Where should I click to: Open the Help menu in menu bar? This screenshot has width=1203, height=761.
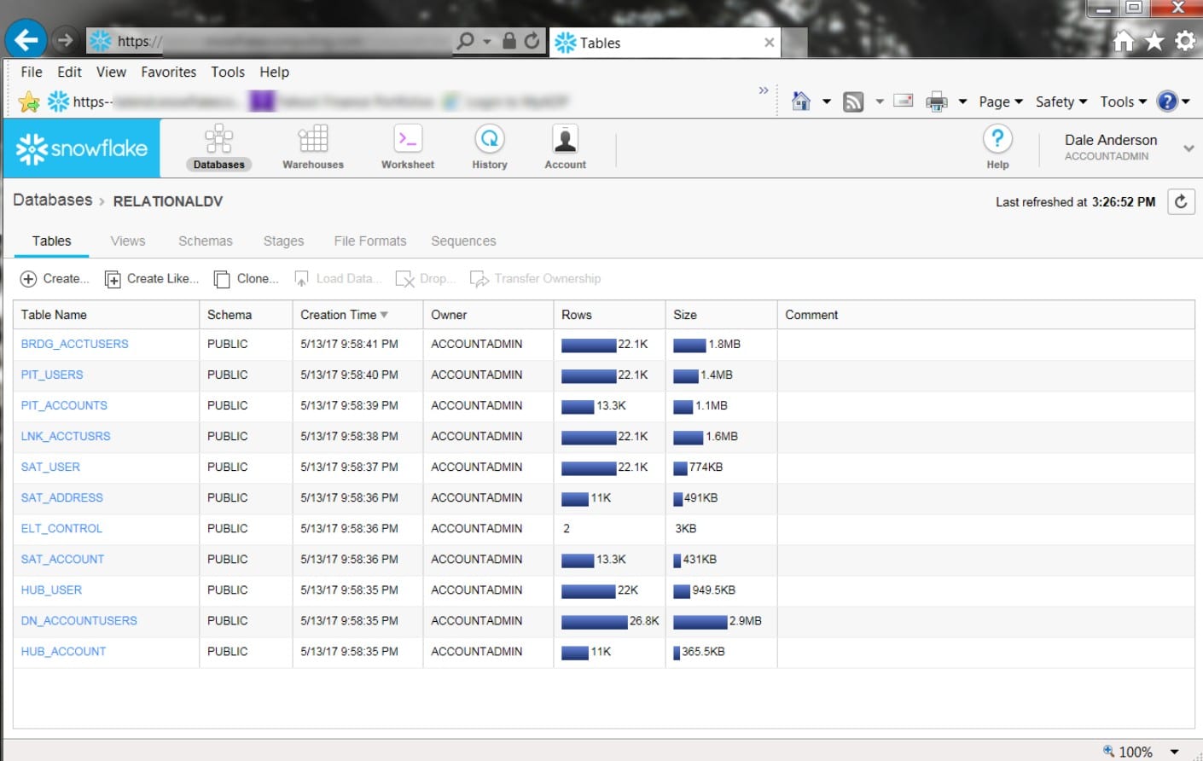[275, 73]
